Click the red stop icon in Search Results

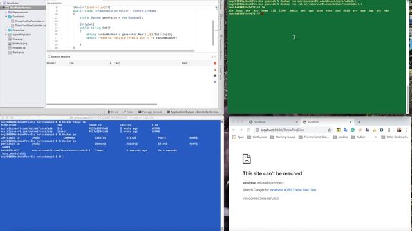coord(215,63)
